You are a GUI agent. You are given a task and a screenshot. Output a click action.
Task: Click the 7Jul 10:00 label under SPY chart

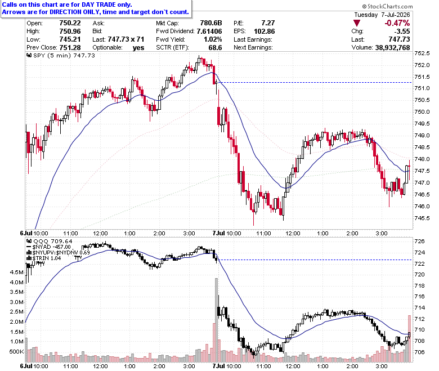pyautogui.click(x=227, y=233)
